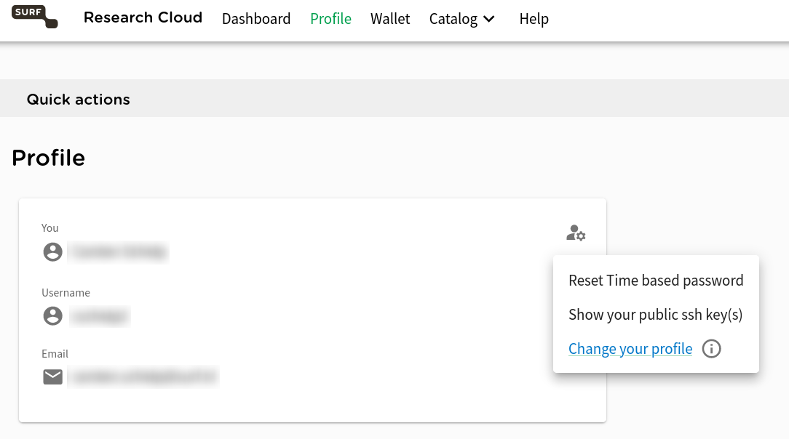789x439 pixels.
Task: Click the You label
Action: point(49,228)
